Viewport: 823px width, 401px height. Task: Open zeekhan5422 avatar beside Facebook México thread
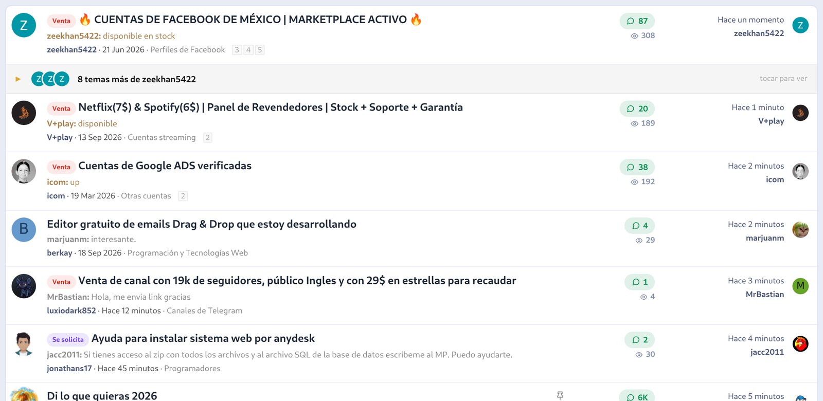[x=24, y=25]
